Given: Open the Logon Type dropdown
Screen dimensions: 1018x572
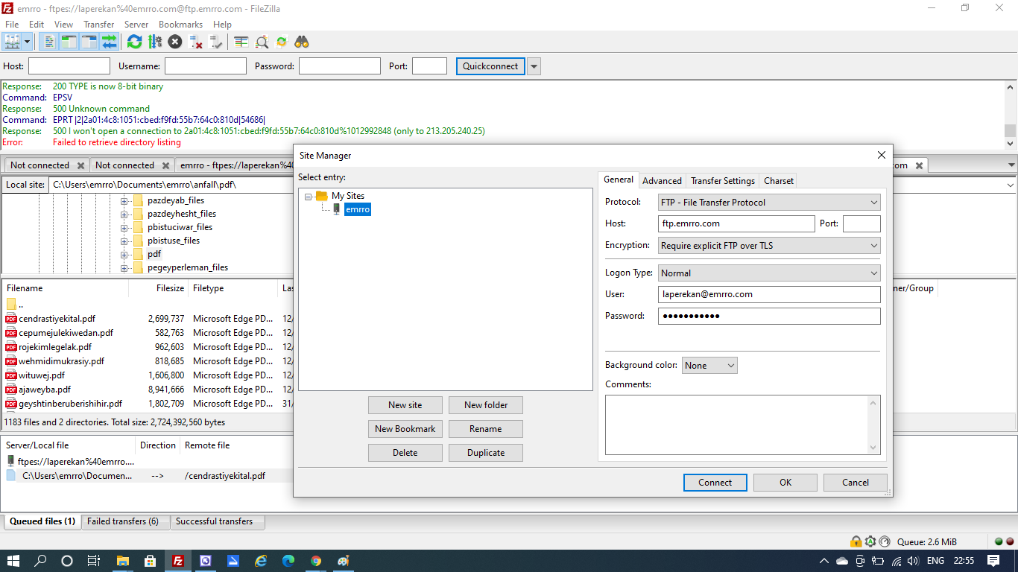Looking at the screenshot, I should (769, 273).
